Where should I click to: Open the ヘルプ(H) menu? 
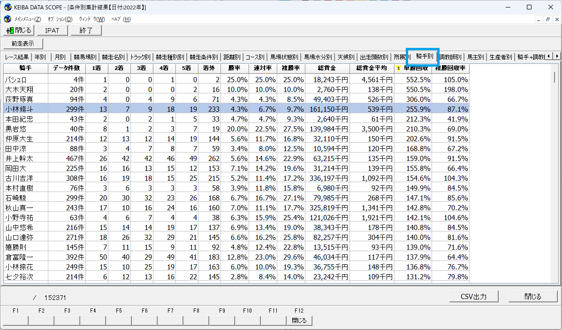(121, 19)
